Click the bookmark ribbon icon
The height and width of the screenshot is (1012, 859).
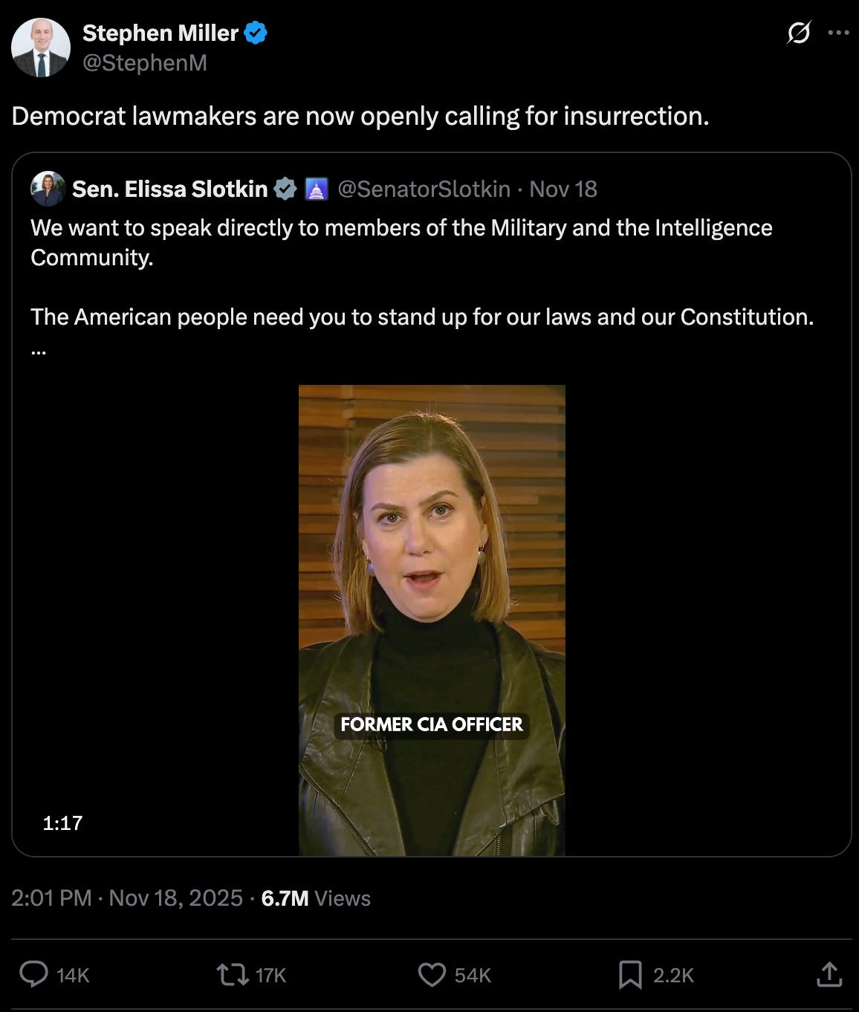click(630, 975)
